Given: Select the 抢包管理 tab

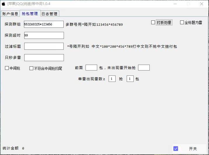Looking at the screenshot, I should click(30, 13).
